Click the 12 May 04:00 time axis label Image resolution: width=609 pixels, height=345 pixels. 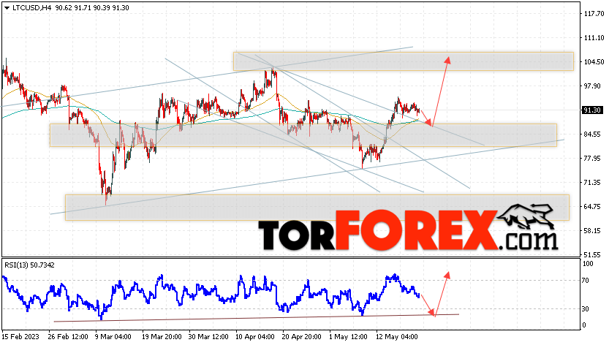[397, 336]
